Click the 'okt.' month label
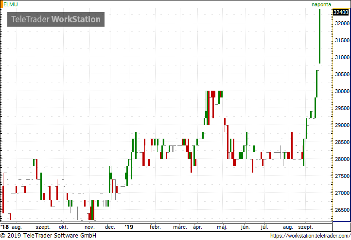This screenshot has height=240, width=351. [x=63, y=227]
